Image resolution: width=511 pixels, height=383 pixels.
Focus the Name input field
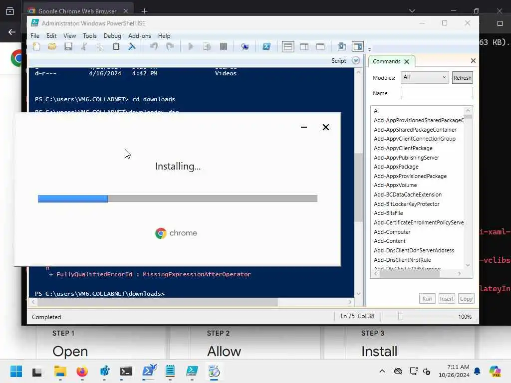(437, 93)
